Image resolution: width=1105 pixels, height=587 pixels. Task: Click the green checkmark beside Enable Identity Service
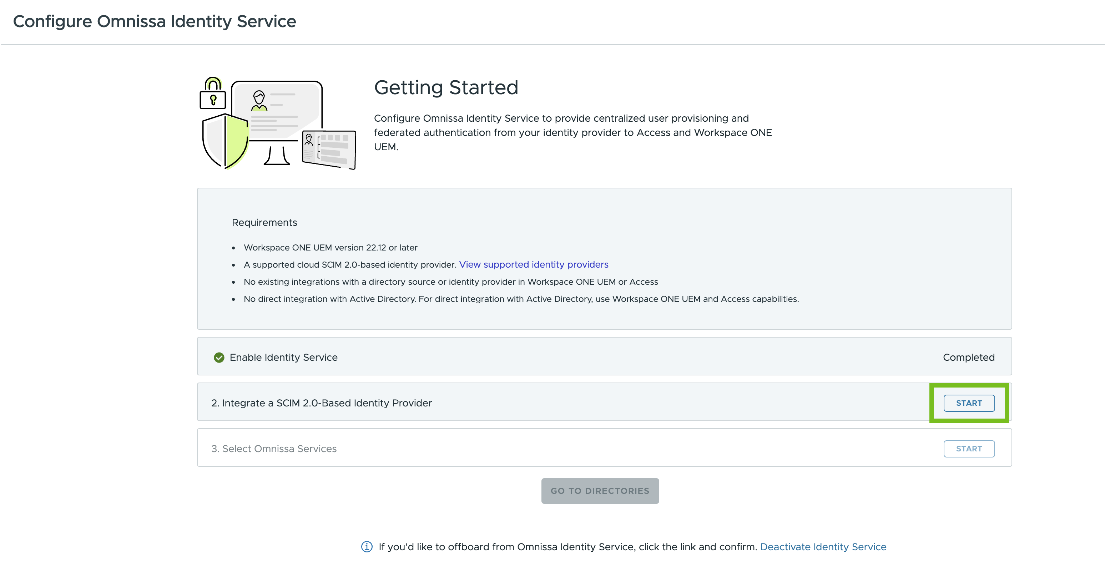pyautogui.click(x=219, y=357)
